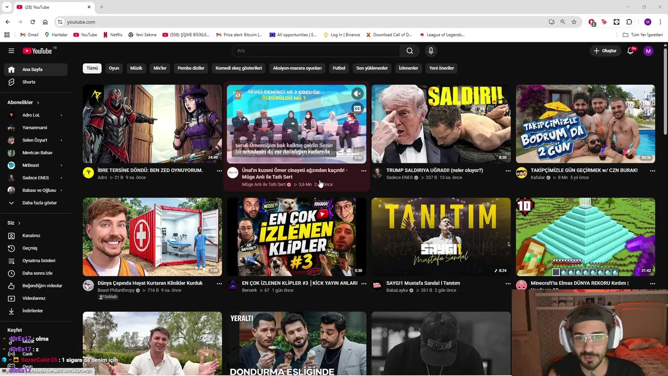Open the League of Legends bookmark
Image resolution: width=668 pixels, height=376 pixels.
point(442,34)
